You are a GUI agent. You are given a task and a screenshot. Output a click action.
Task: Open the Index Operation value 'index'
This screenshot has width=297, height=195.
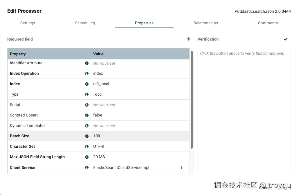coord(98,74)
